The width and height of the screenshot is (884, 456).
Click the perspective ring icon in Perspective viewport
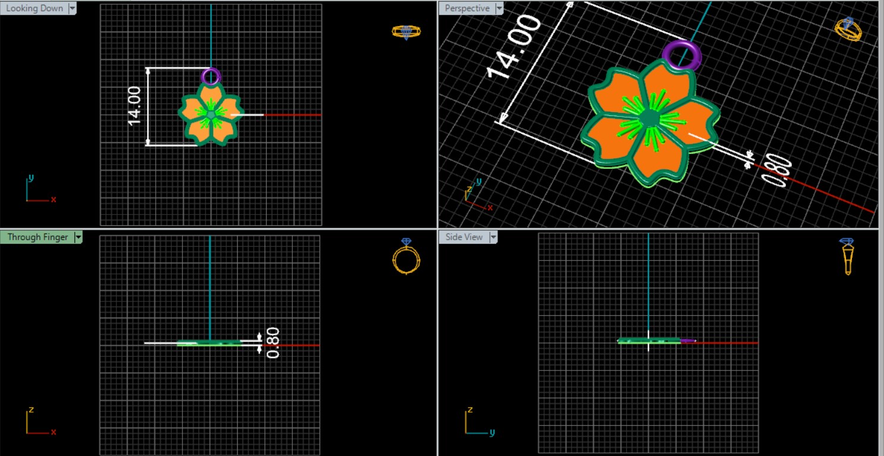(848, 29)
